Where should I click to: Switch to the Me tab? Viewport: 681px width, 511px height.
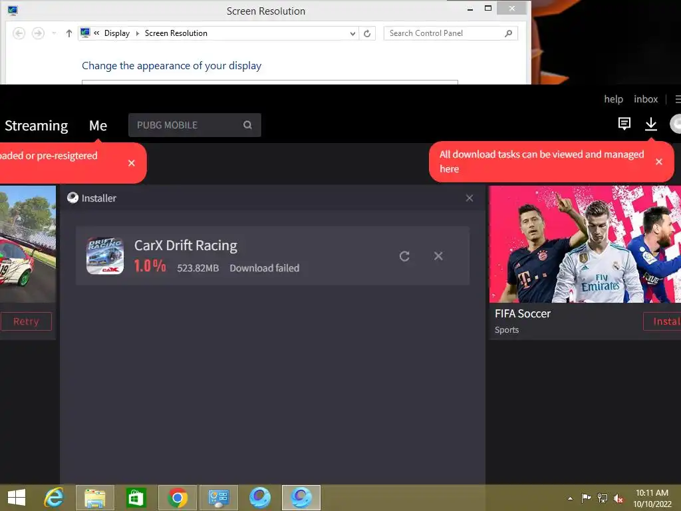tap(98, 126)
